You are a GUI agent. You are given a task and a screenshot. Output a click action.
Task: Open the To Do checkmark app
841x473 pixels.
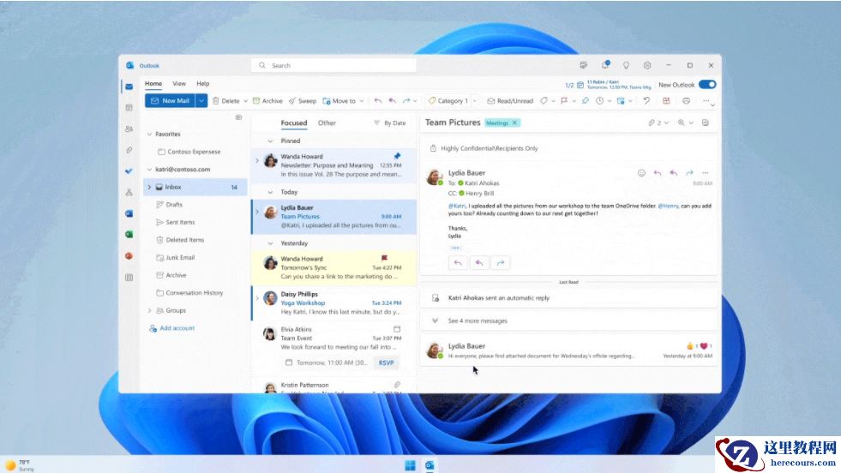point(129,171)
